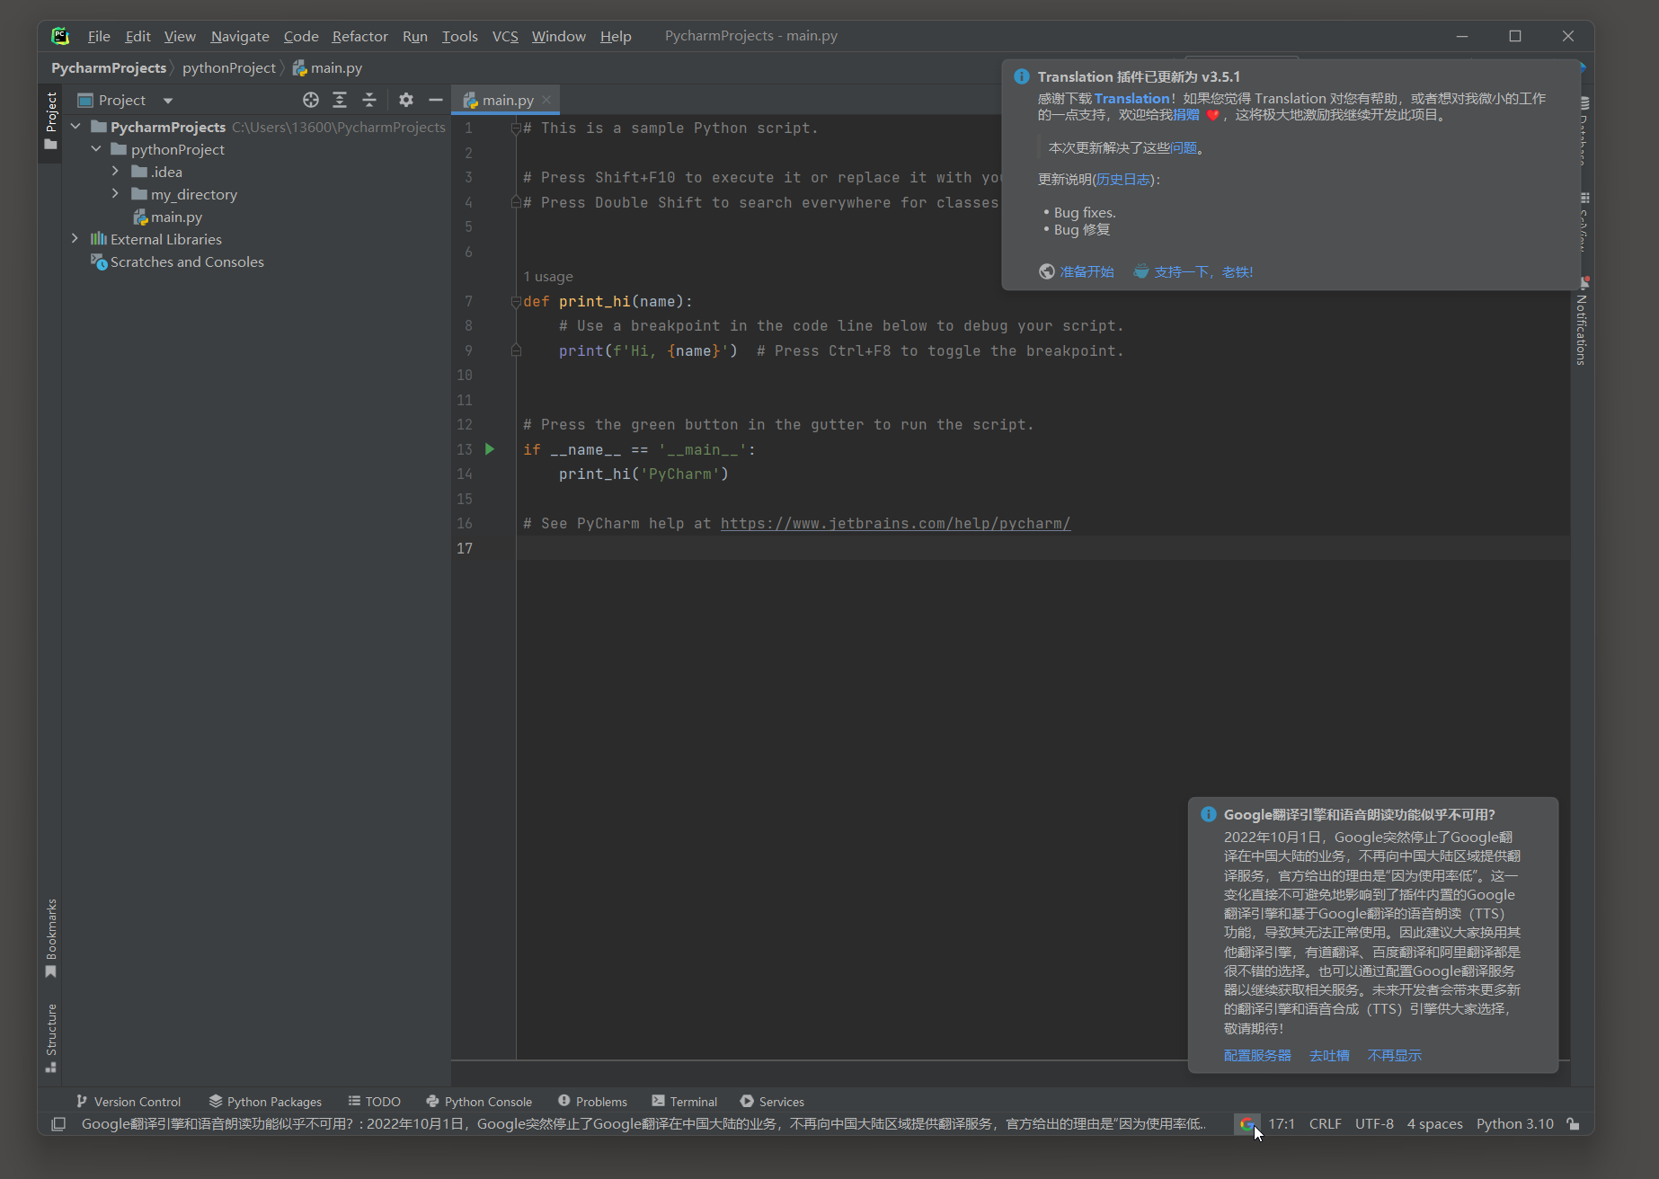Click the fold marker on line 1
Viewport: 1659px width, 1179px height.
tap(516, 129)
